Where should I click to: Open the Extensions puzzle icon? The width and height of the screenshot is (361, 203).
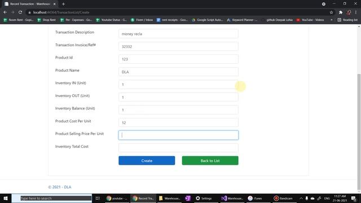pyautogui.click(x=341, y=12)
